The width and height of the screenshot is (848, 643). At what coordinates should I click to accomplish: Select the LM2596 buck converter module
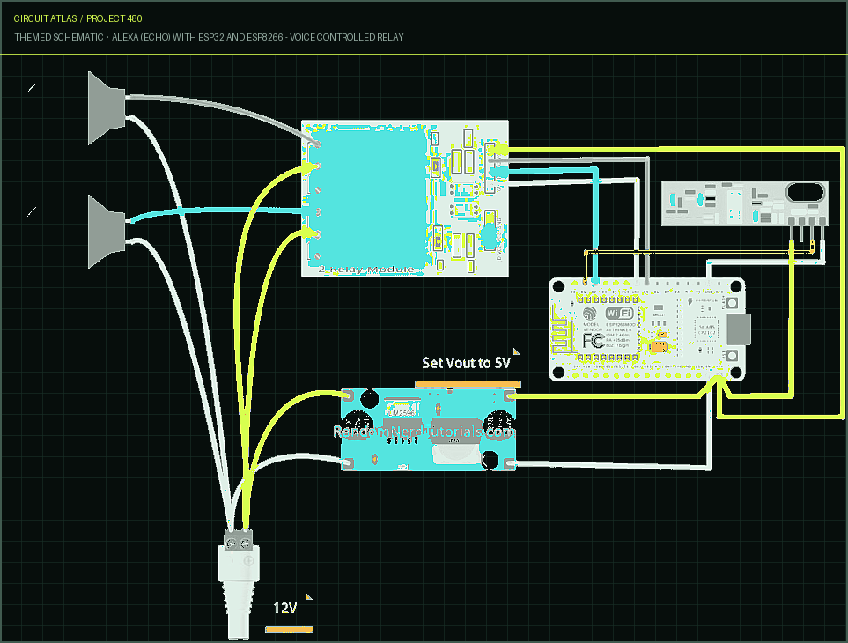tap(428, 430)
